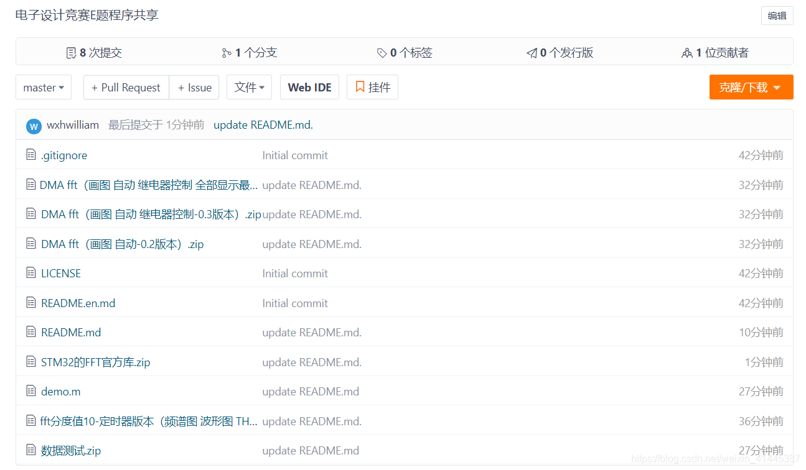806x470 pixels.
Task: Open the LICENSE file
Action: click(x=61, y=274)
